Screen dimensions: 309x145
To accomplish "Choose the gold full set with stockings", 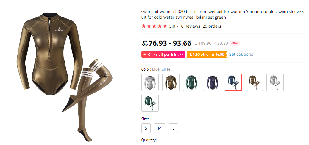I will (254, 82).
